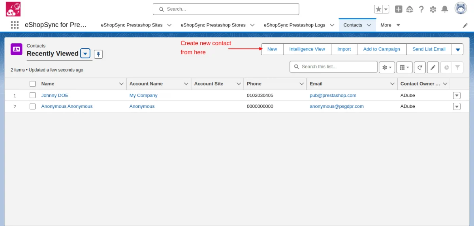Screen dimensions: 474x226
Task: Open Global Actions plus icon
Action: click(399, 9)
